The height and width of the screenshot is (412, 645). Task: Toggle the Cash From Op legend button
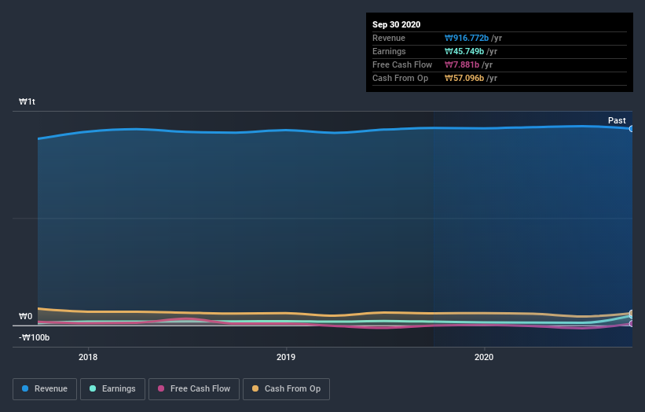286,389
